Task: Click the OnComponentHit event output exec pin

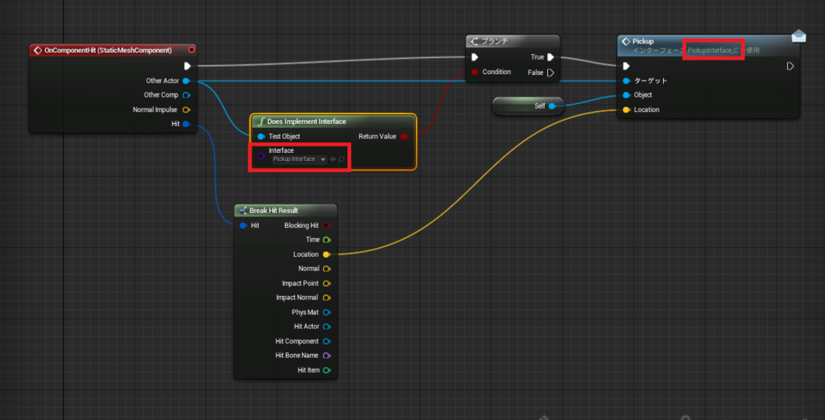Action: click(x=187, y=66)
